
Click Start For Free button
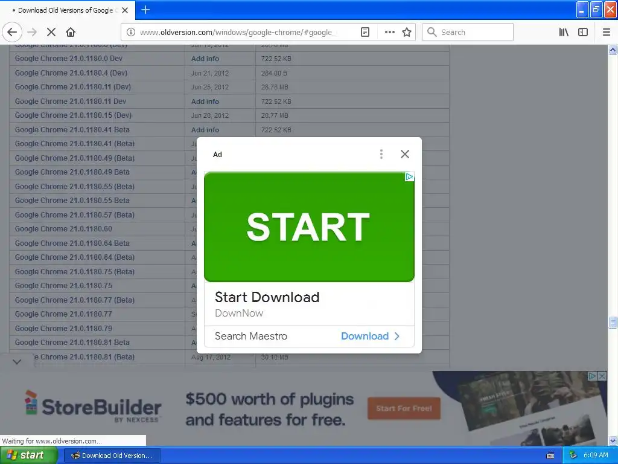(x=404, y=408)
